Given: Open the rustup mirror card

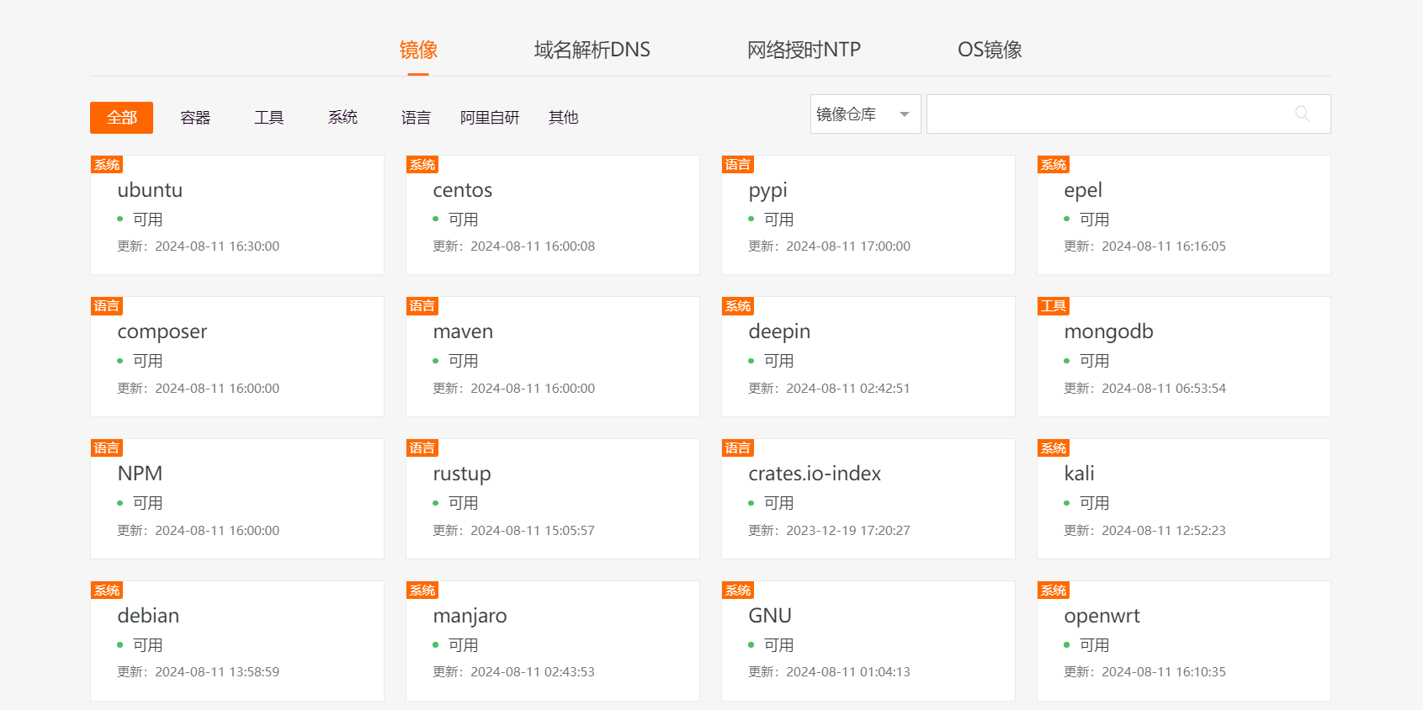Looking at the screenshot, I should 553,499.
